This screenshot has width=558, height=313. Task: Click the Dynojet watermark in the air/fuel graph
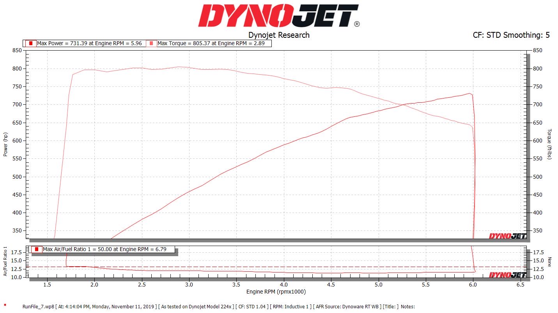(x=507, y=275)
